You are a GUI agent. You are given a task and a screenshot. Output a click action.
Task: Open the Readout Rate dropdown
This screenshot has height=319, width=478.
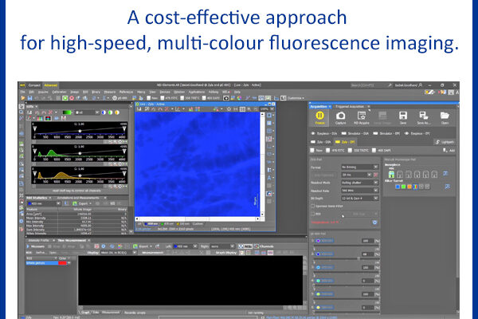pyautogui.click(x=360, y=191)
